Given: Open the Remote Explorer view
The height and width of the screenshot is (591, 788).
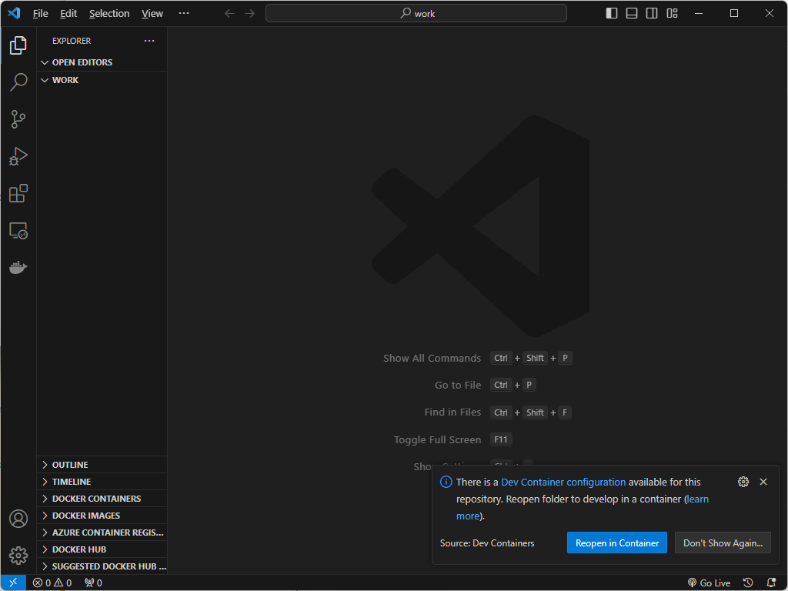Looking at the screenshot, I should (x=18, y=231).
